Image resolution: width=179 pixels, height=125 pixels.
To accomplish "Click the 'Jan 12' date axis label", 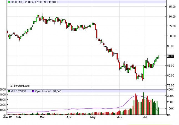I will pos(7,117).
